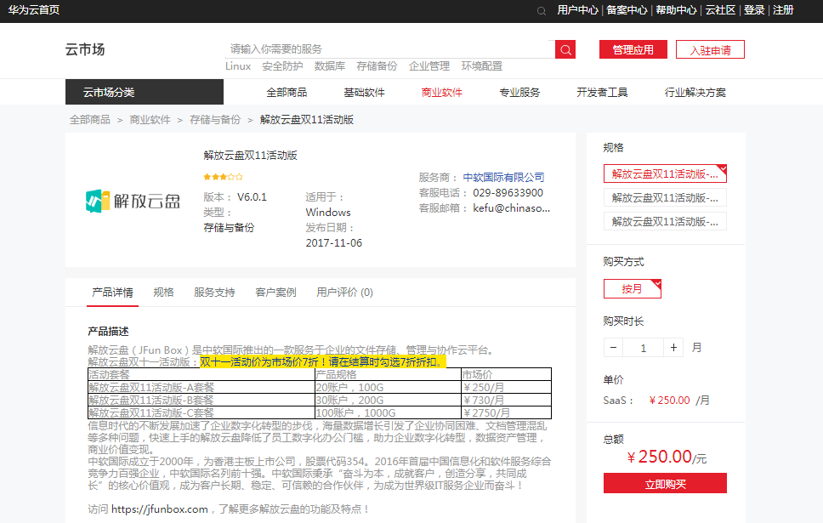The image size is (823, 523).
Task: Choose the second 解放云盘双11活动版 specification option
Action: tap(664, 197)
